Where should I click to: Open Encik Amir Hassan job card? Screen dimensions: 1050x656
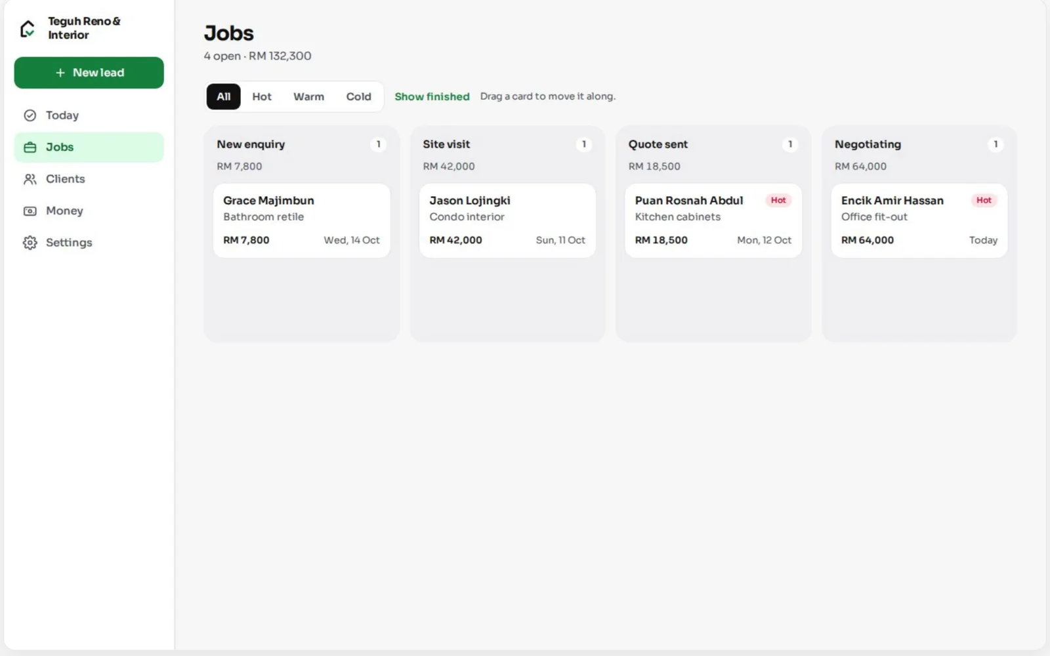tap(919, 220)
